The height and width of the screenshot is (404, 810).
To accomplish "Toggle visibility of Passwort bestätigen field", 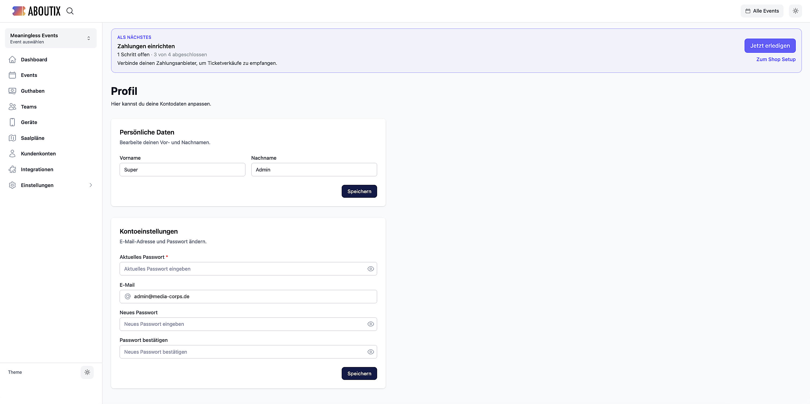I will pos(371,352).
